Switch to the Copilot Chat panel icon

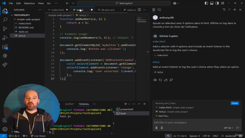[x=159, y=10]
